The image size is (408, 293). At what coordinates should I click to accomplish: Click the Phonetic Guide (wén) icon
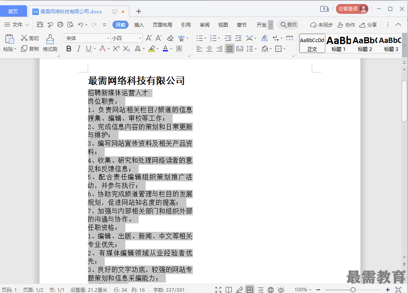click(x=182, y=38)
